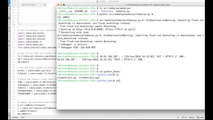Screen dimensions: 213x120
Task: Click import cobra.model.pol in the editor
Action: click(x=30, y=45)
